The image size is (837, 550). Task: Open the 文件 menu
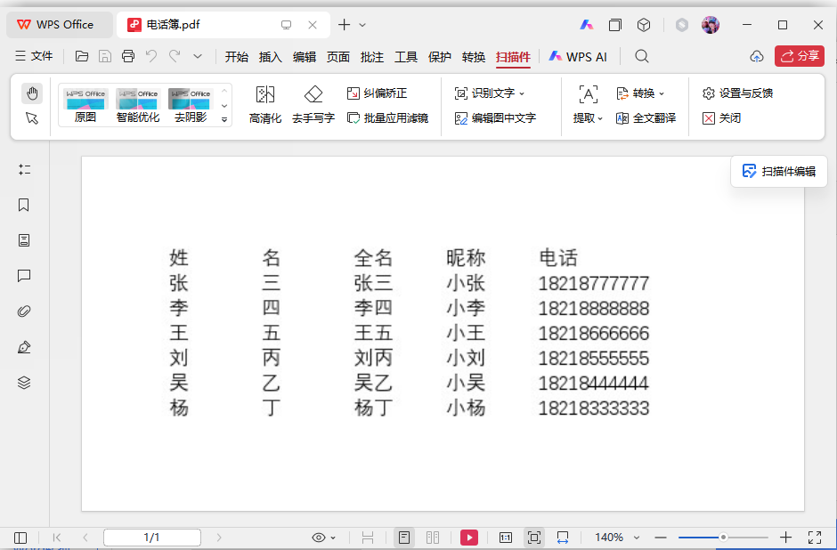[34, 56]
